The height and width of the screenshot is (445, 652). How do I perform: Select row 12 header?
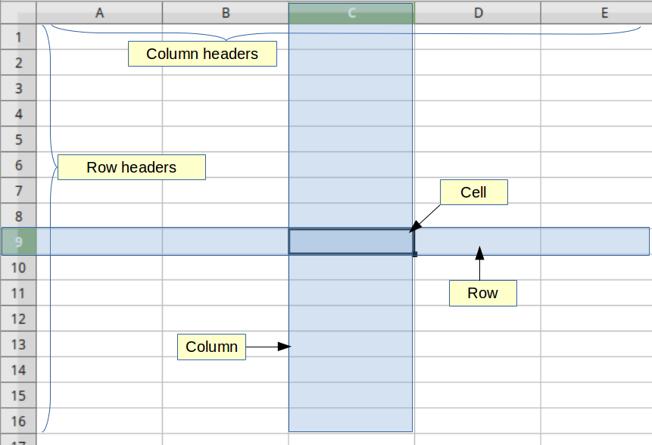click(18, 319)
